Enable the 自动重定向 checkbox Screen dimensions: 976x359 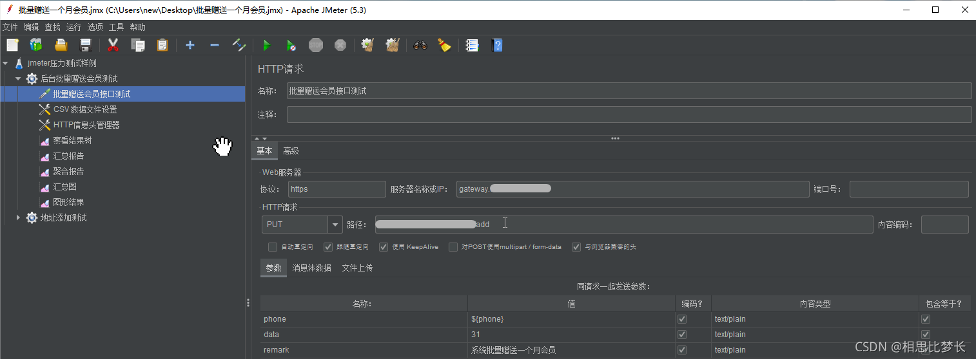pos(273,247)
